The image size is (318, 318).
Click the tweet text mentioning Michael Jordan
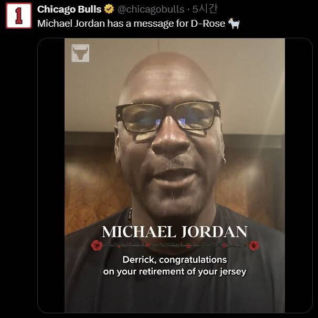click(x=131, y=23)
